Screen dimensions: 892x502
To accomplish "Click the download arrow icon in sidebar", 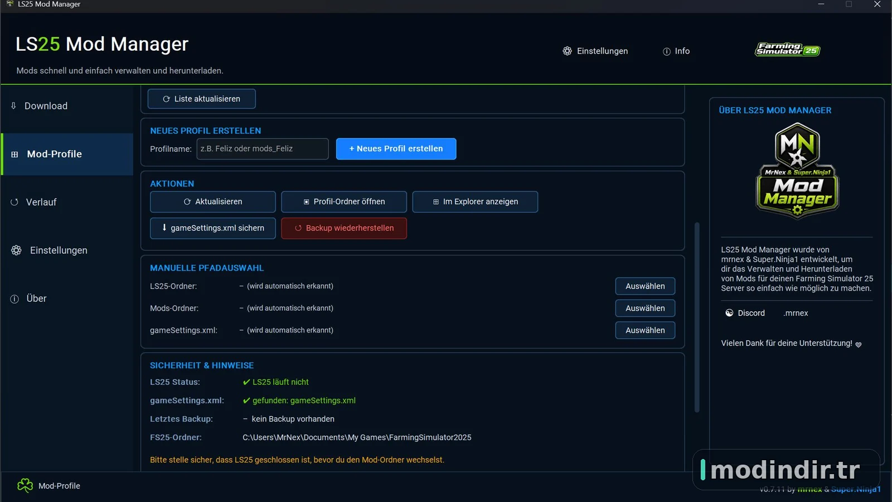I will (14, 105).
